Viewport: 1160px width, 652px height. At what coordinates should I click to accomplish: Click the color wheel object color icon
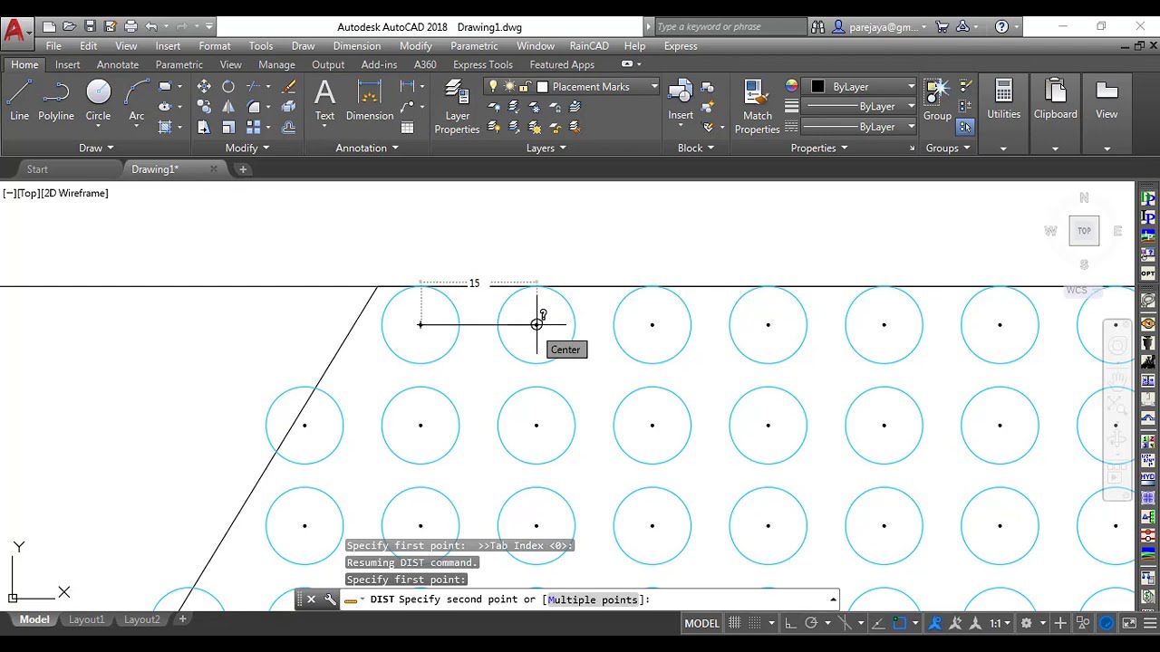(791, 86)
